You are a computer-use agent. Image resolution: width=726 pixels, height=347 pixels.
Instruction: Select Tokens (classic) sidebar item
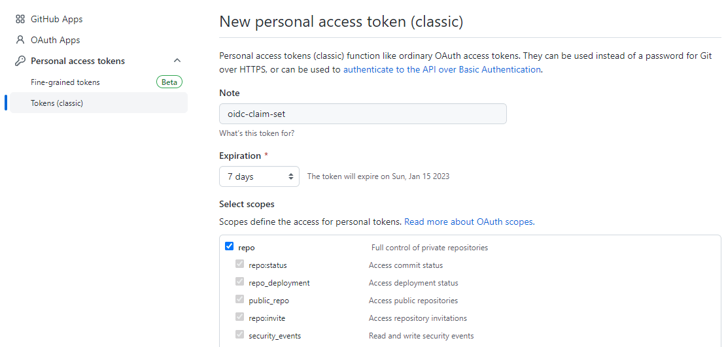pos(57,103)
